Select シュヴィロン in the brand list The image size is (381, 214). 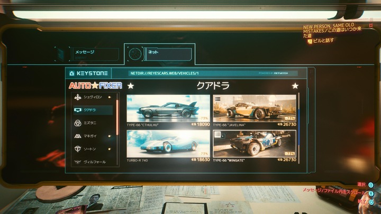pyautogui.click(x=93, y=97)
